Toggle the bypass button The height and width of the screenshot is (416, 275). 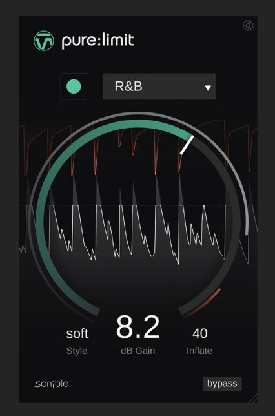[x=222, y=384]
